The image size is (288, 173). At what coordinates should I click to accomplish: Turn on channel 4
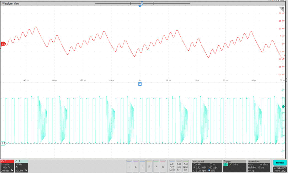(136, 166)
